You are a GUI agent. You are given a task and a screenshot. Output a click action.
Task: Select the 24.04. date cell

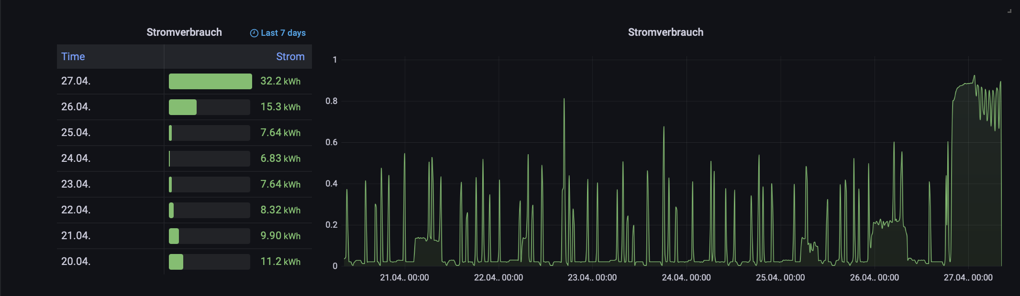tap(110, 159)
